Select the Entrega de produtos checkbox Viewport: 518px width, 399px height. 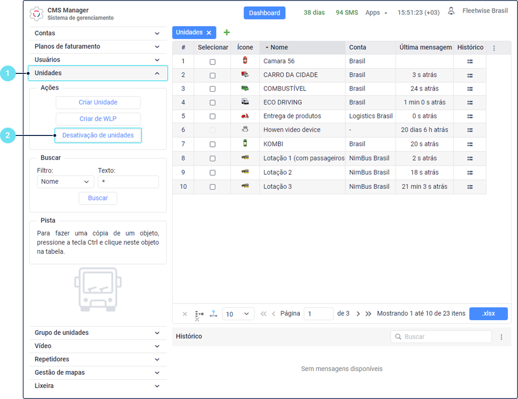pyautogui.click(x=213, y=116)
